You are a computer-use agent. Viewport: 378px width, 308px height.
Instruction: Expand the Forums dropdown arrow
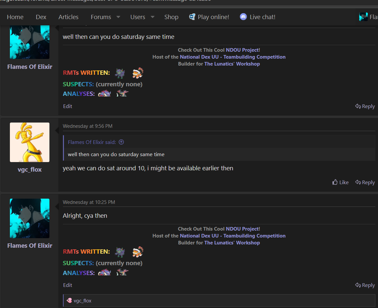pyautogui.click(x=118, y=17)
